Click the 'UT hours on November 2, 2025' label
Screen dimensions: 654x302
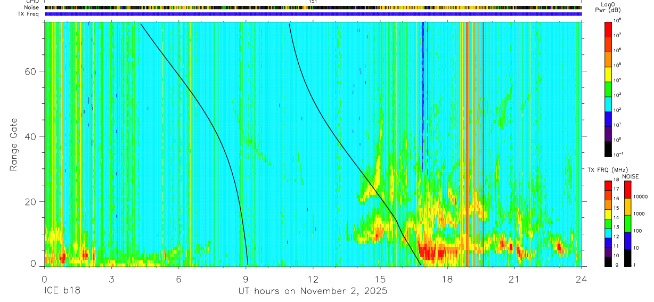tap(313, 292)
